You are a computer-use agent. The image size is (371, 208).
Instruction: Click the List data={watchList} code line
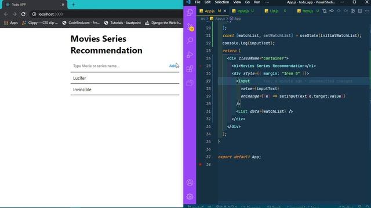tap(264, 112)
